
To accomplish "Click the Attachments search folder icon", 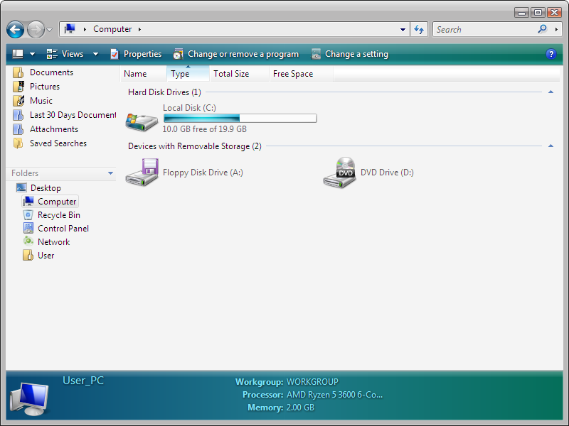I will (x=18, y=129).
